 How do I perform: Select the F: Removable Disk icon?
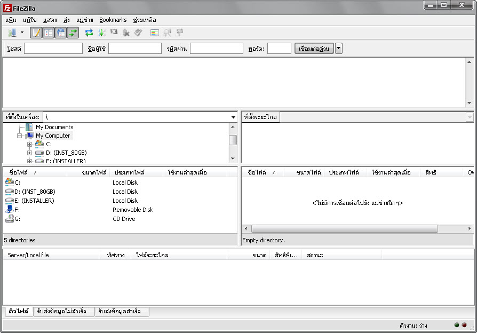click(x=10, y=210)
